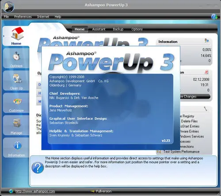This screenshot has height=196, width=221.
Task: Switch to the Assistant tab
Action: coord(99,29)
